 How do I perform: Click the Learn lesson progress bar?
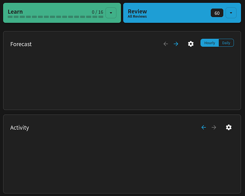(55, 17)
